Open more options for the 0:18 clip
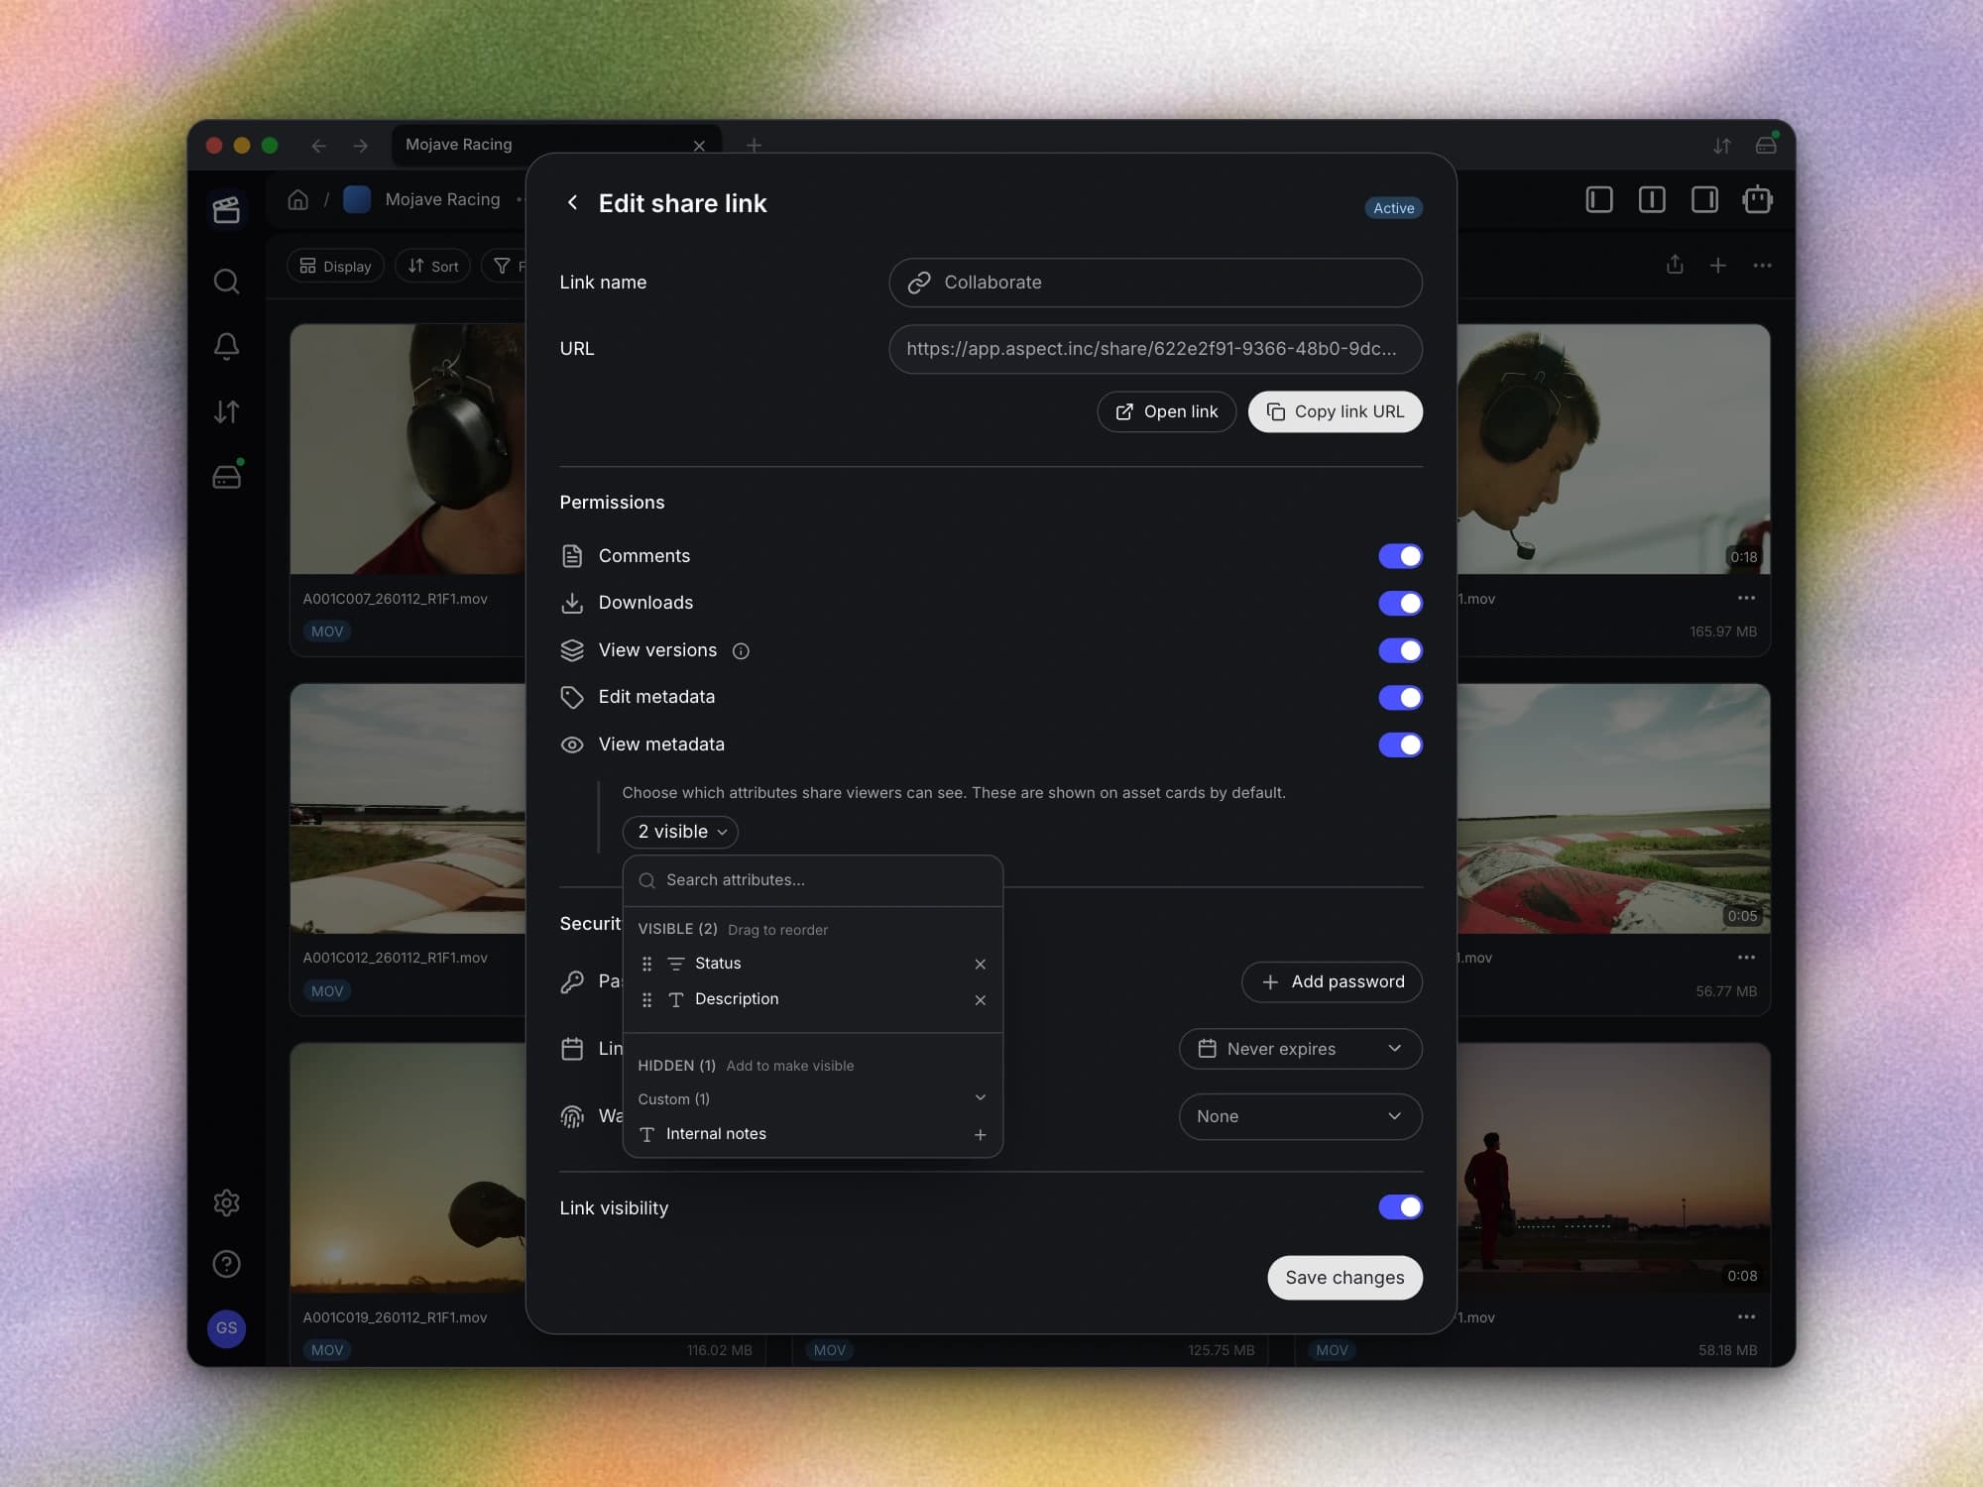Viewport: 1983px width, 1487px height. pos(1746,598)
